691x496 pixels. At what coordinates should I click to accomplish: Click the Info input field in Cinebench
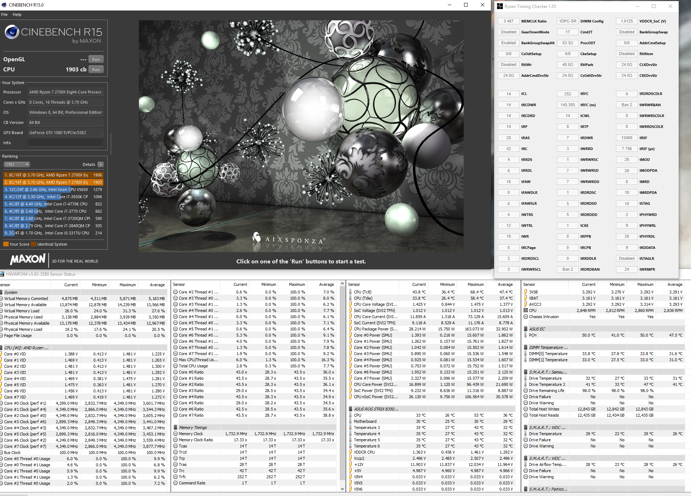(x=66, y=143)
